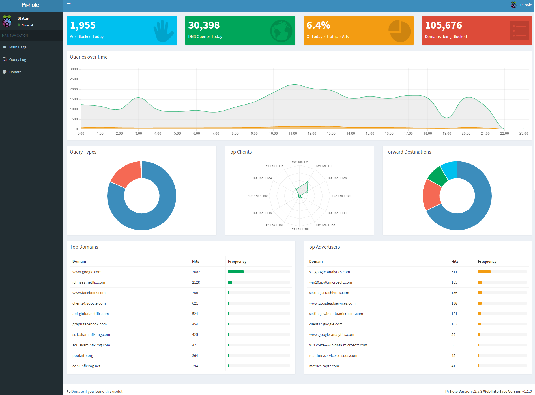Click www.google.com in Top Domains

tap(87, 272)
